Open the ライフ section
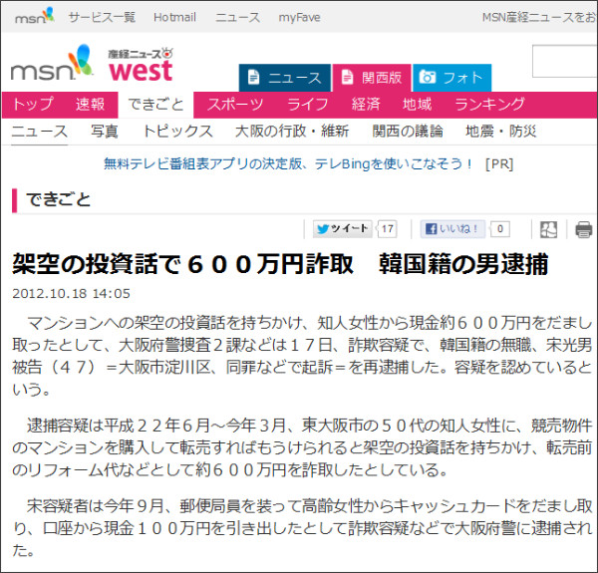The width and height of the screenshot is (598, 573). pos(307,104)
